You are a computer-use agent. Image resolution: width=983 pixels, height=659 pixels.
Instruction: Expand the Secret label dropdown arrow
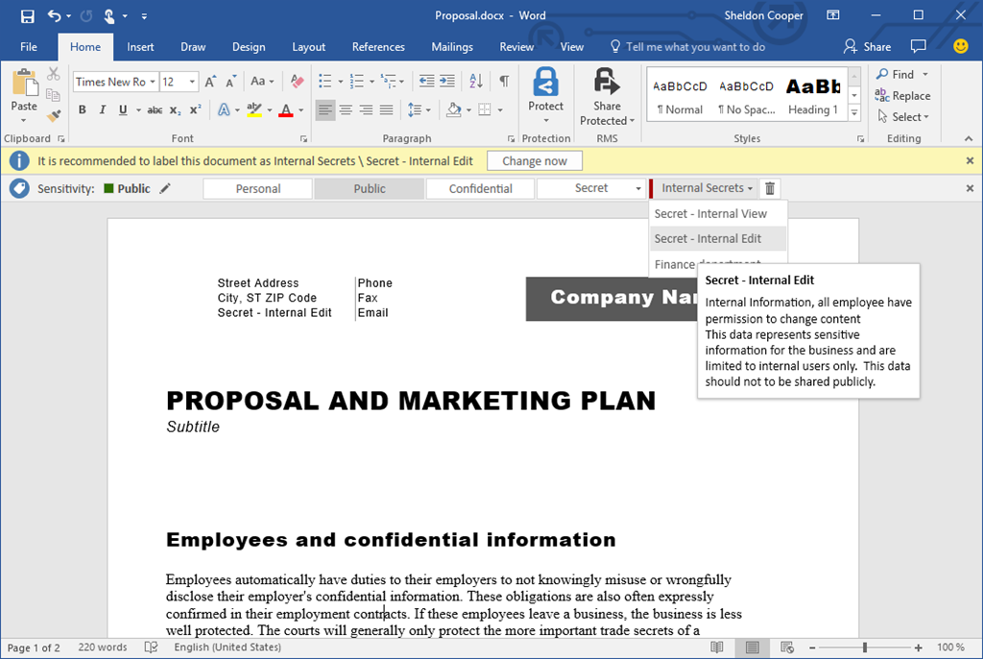(x=638, y=189)
